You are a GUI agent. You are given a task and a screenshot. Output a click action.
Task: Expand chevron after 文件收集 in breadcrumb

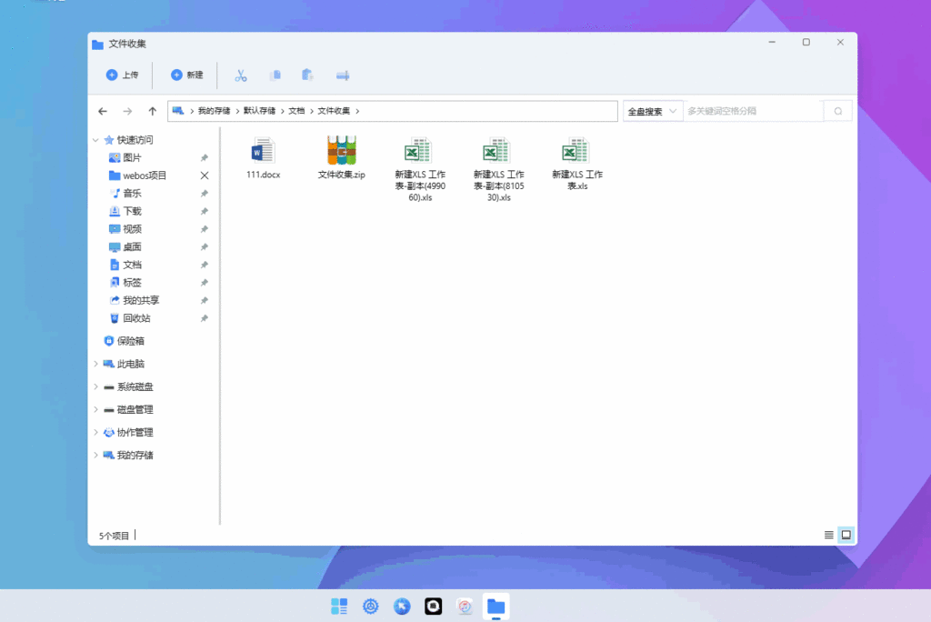(357, 111)
